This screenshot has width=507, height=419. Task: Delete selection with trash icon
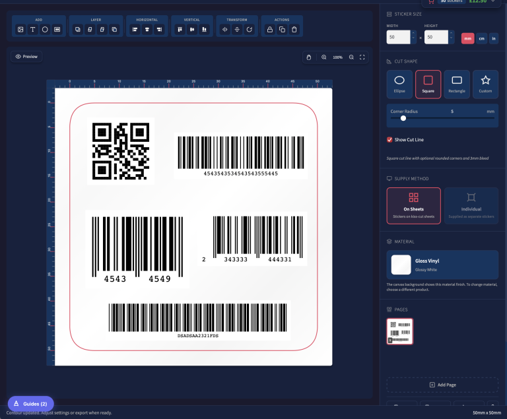pos(294,30)
